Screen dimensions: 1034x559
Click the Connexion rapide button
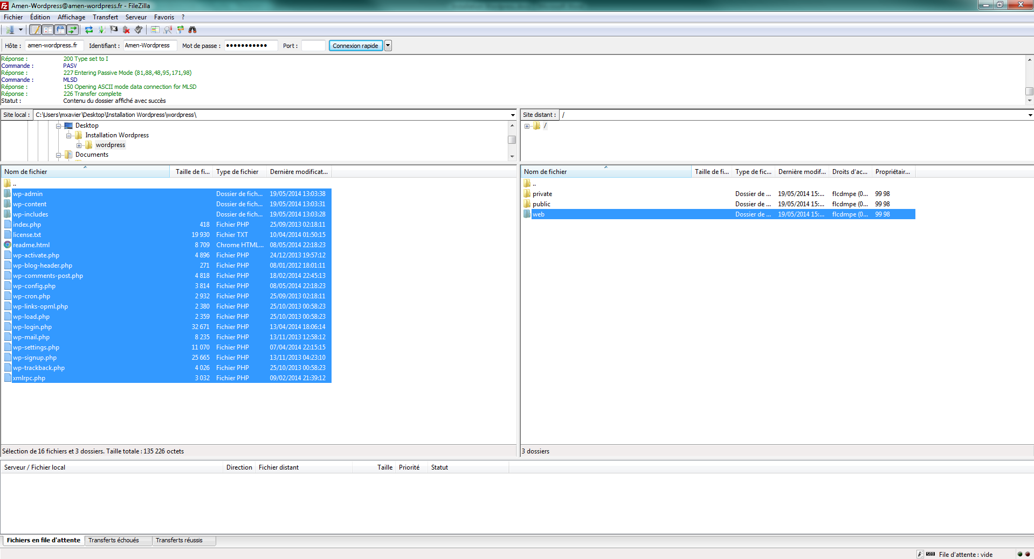(x=356, y=46)
